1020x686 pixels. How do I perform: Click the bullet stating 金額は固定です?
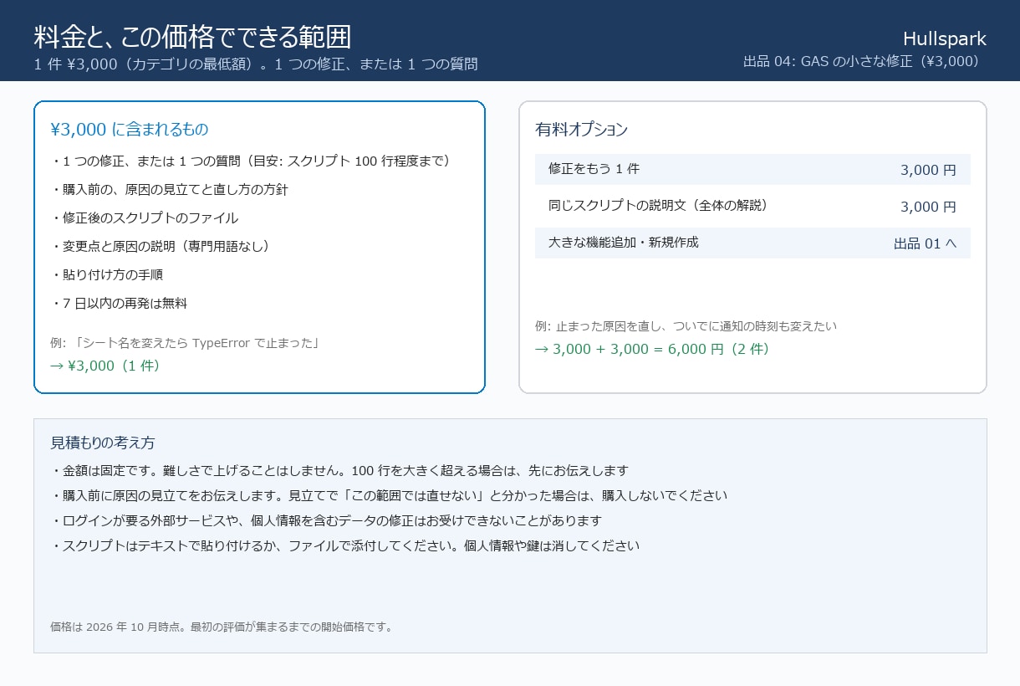[339, 471]
